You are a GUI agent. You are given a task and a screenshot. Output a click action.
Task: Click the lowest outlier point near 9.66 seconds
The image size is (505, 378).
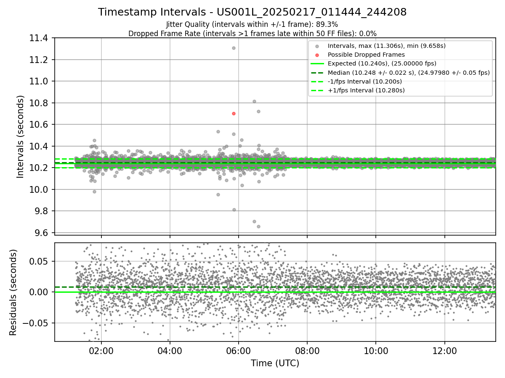pos(258,226)
